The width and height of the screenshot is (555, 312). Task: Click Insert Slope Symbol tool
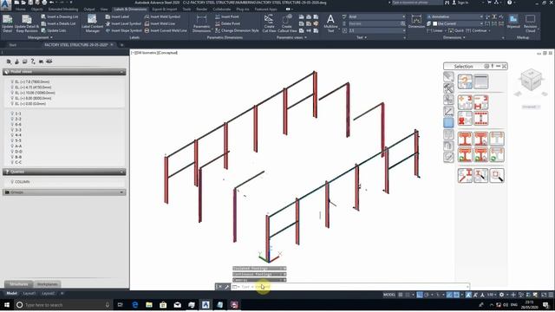coord(123,31)
